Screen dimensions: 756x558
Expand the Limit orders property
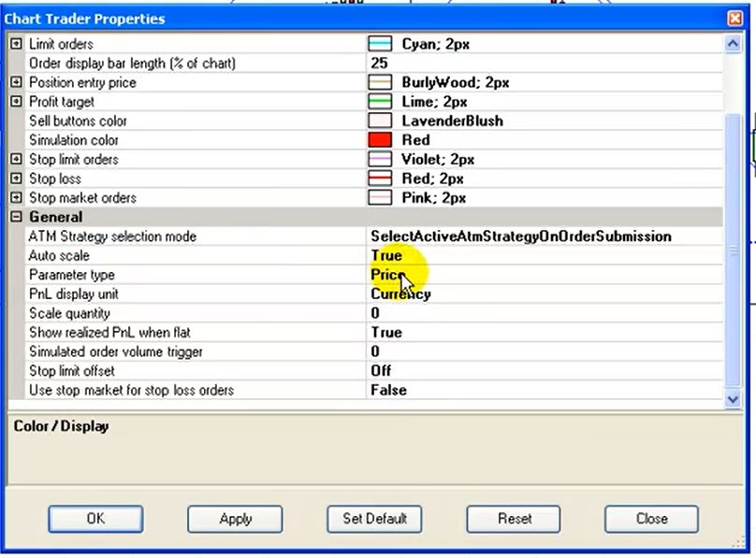(x=16, y=44)
